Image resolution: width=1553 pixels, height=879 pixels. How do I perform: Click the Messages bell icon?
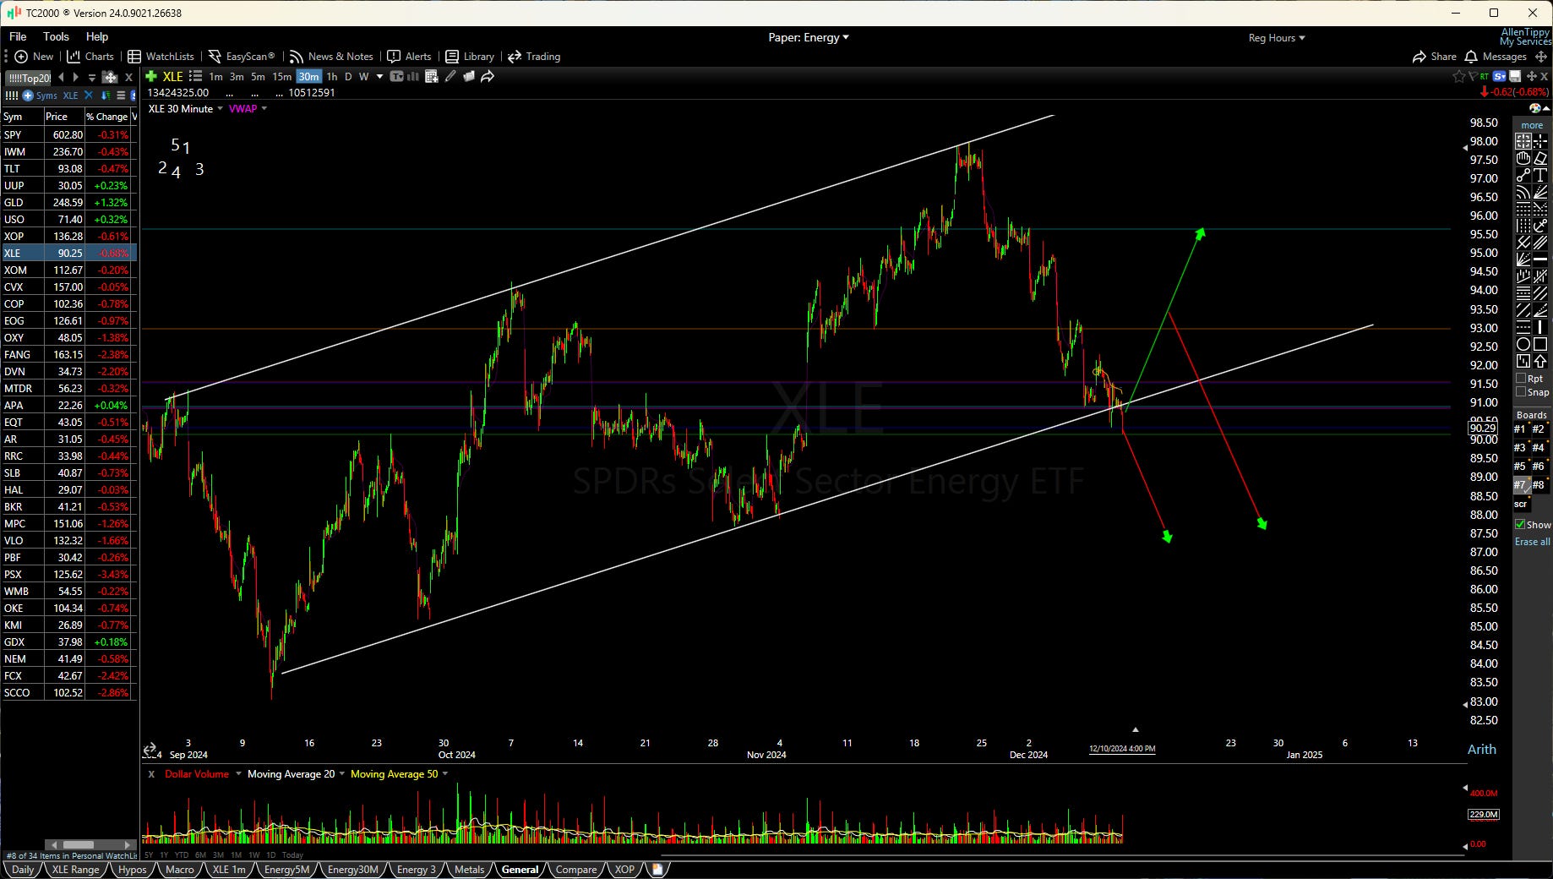(x=1471, y=57)
